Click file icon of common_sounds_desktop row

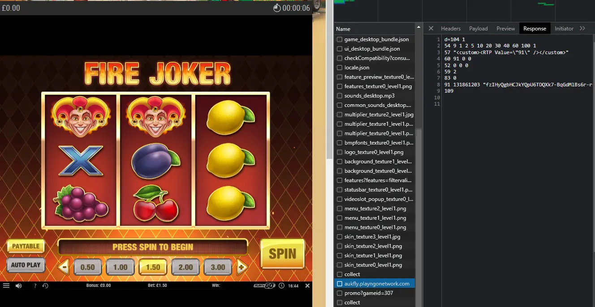point(340,105)
